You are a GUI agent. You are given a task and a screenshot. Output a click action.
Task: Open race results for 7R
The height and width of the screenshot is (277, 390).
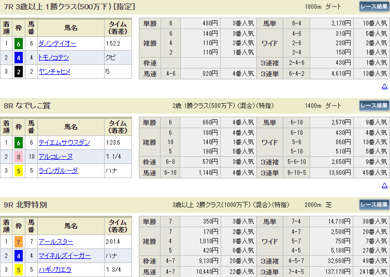click(374, 6)
